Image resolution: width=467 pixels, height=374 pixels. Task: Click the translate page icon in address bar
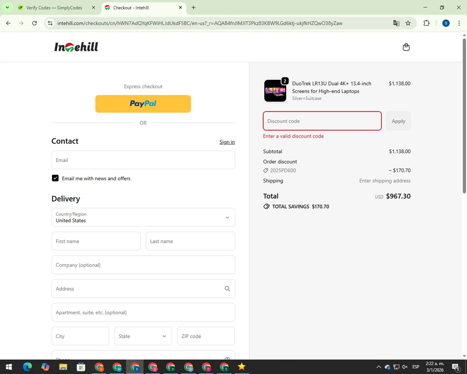coord(396,23)
